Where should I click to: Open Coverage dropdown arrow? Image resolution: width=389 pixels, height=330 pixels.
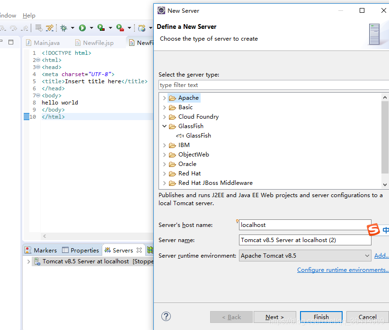[x=110, y=28]
